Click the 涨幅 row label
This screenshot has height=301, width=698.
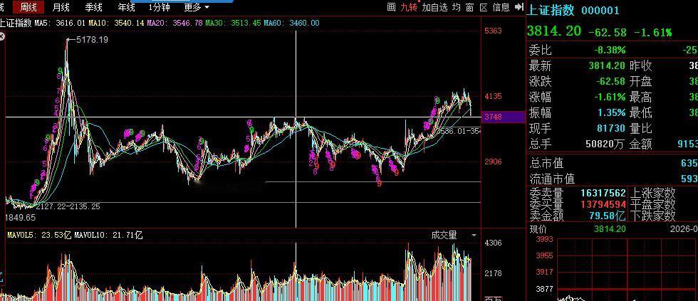point(540,97)
